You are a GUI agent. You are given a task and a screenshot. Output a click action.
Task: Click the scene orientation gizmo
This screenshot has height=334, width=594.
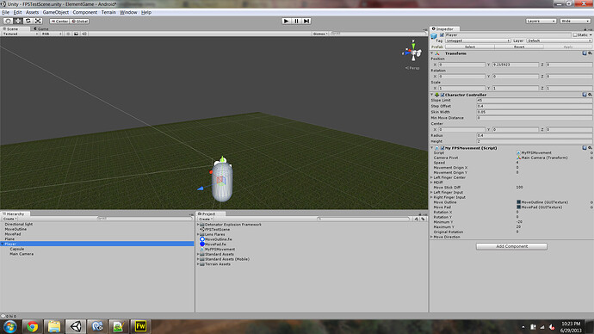click(x=412, y=52)
